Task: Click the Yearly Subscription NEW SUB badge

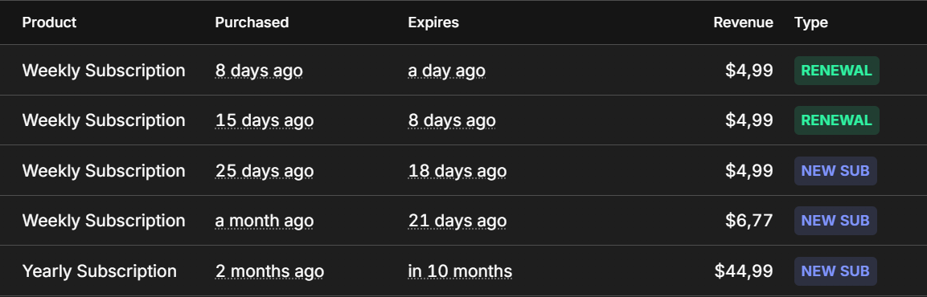Action: click(835, 271)
